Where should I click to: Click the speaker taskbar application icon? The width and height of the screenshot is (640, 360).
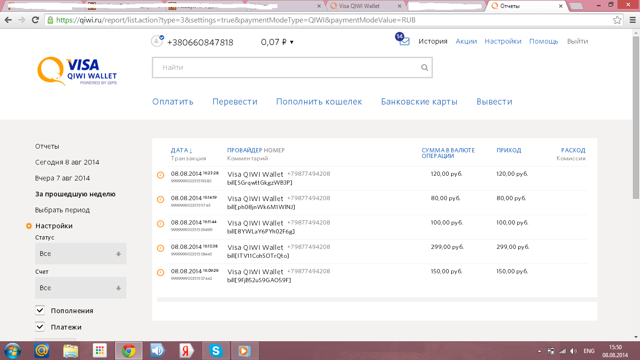coord(158,351)
